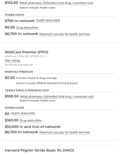The height and width of the screenshot is (156, 120).
Task: Open Harvard Pilgrim Stride Basic Rx (HMO) plan
Action: pyautogui.click(x=40, y=150)
